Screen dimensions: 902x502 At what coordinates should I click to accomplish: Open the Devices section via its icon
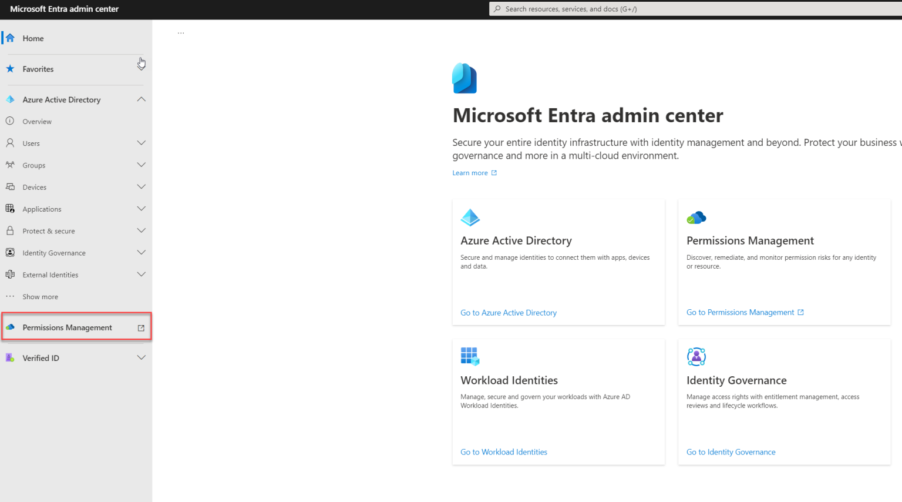(10, 186)
